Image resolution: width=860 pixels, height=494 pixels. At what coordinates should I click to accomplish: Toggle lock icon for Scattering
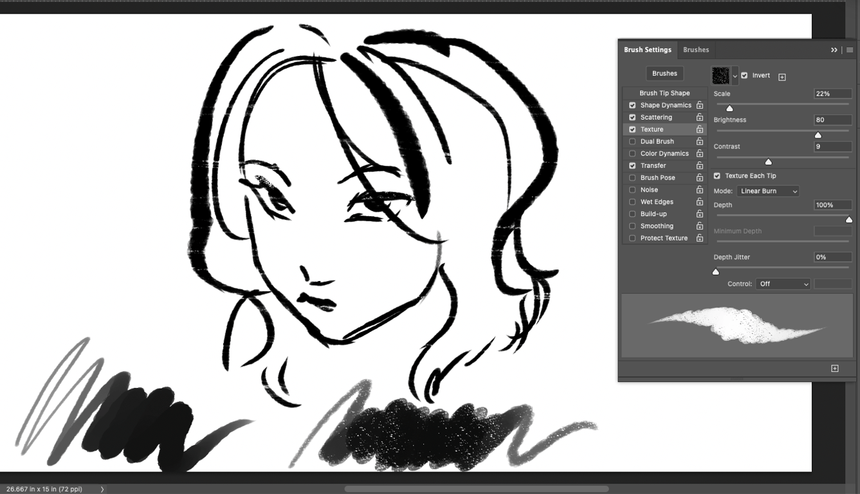699,117
